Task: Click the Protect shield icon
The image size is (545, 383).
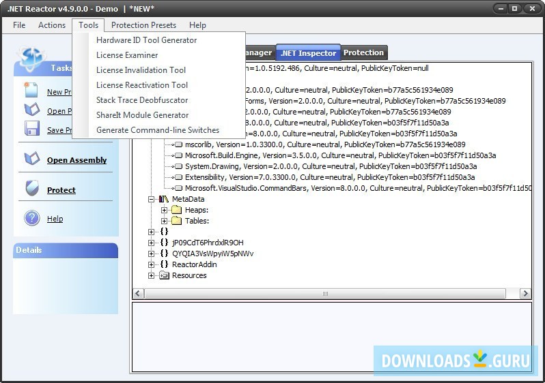Action: click(32, 188)
